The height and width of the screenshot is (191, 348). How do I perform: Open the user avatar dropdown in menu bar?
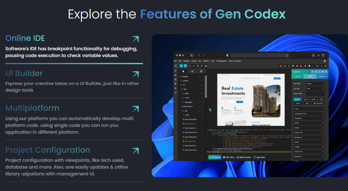(325, 61)
